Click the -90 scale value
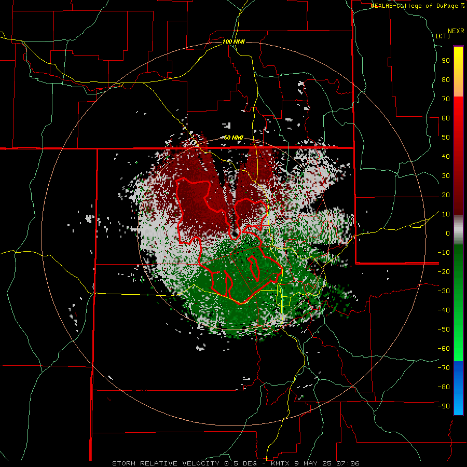The height and width of the screenshot is (467, 467). click(444, 406)
